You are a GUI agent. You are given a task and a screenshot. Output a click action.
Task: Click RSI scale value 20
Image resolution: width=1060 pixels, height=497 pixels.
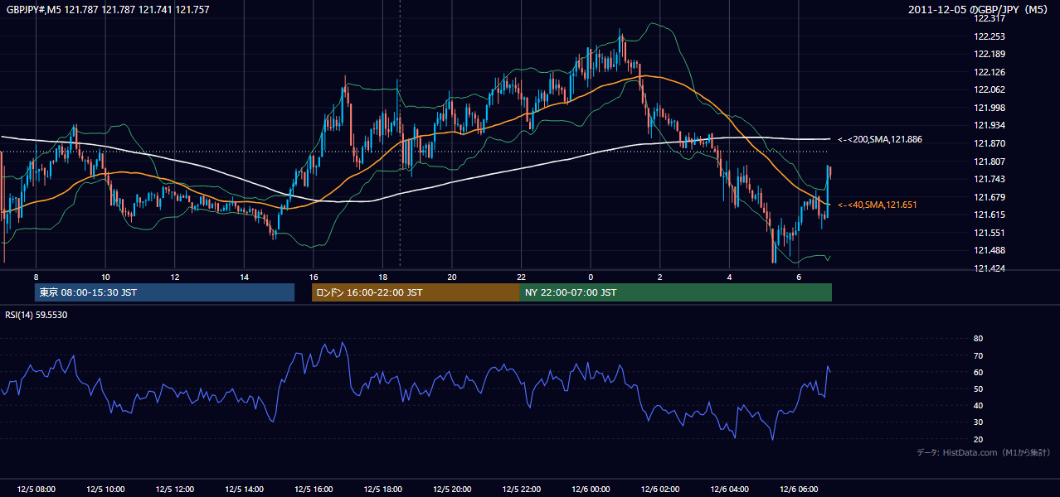click(x=978, y=440)
